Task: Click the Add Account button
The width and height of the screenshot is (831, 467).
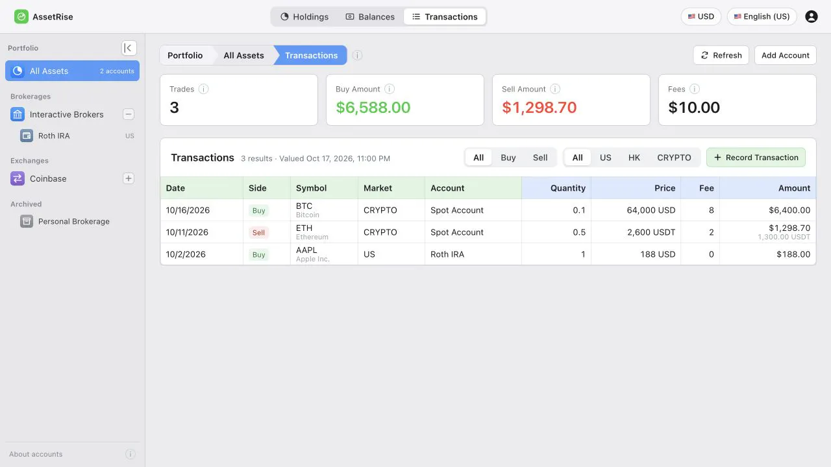Action: coord(786,56)
